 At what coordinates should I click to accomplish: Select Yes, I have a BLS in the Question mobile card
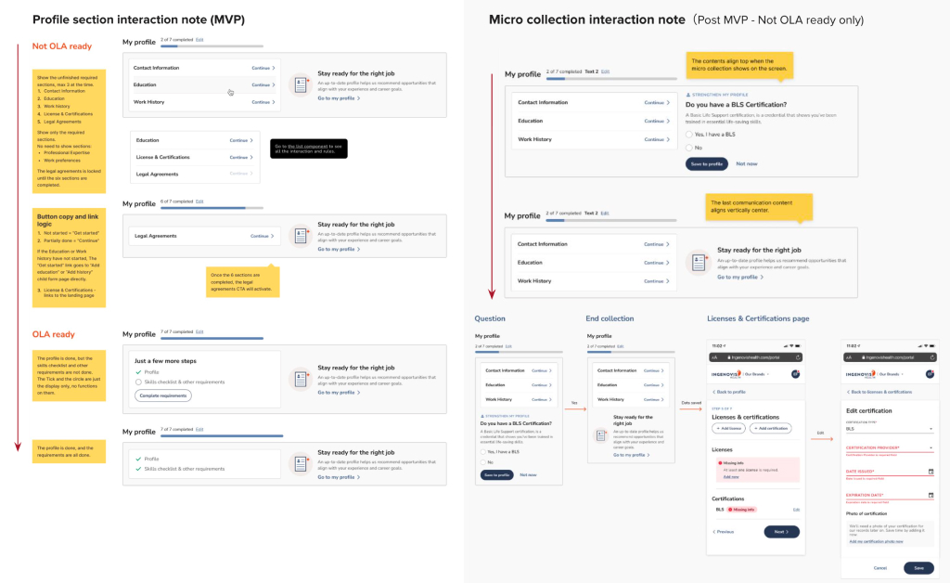coord(483,452)
